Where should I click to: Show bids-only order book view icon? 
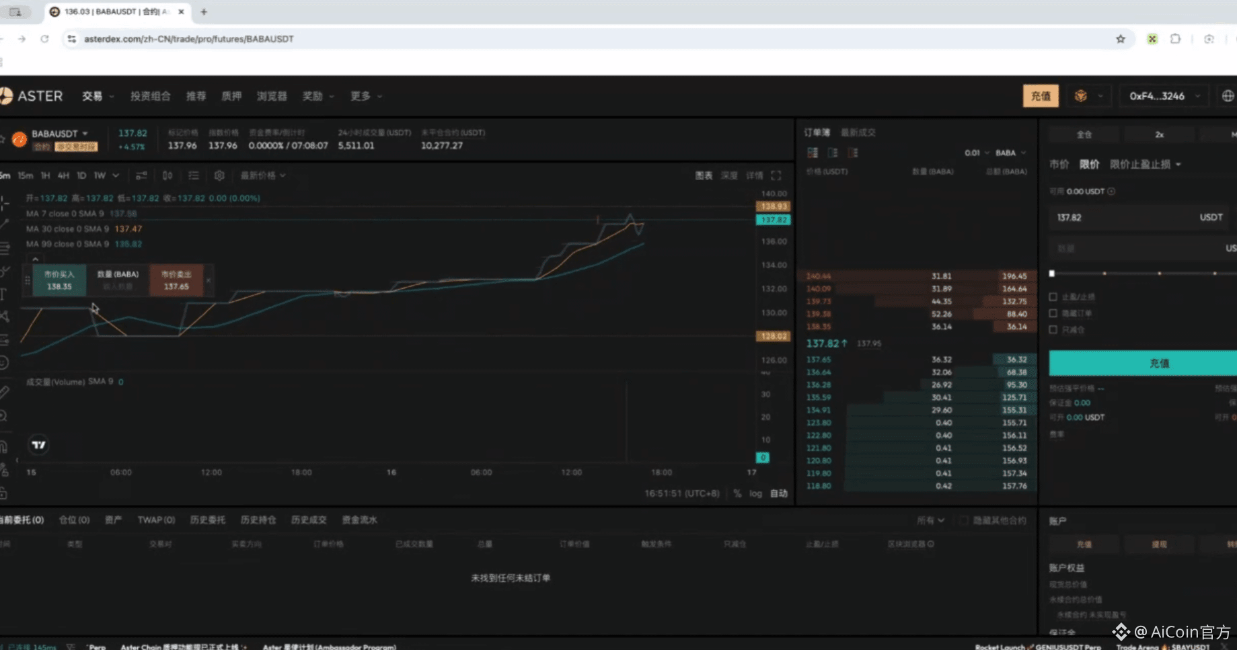[833, 153]
